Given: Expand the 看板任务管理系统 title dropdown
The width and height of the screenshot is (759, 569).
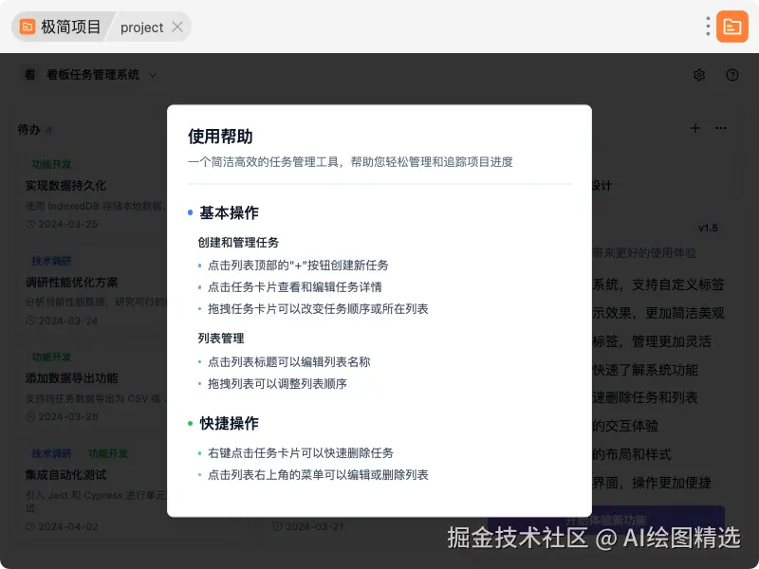Looking at the screenshot, I should pos(152,74).
